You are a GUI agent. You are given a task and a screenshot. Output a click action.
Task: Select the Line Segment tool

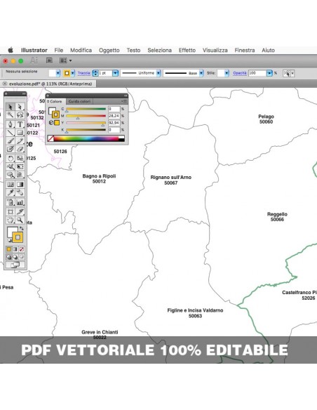(x=11, y=132)
